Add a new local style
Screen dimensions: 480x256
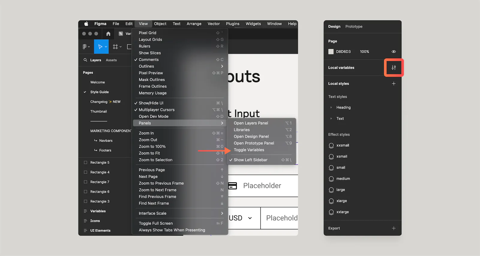pos(394,84)
